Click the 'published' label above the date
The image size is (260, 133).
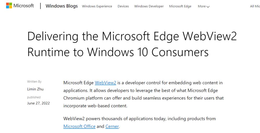pos(34,97)
